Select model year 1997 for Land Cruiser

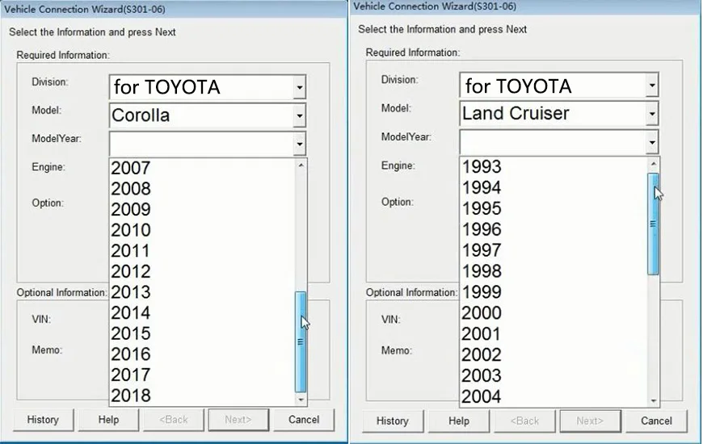[554, 250]
